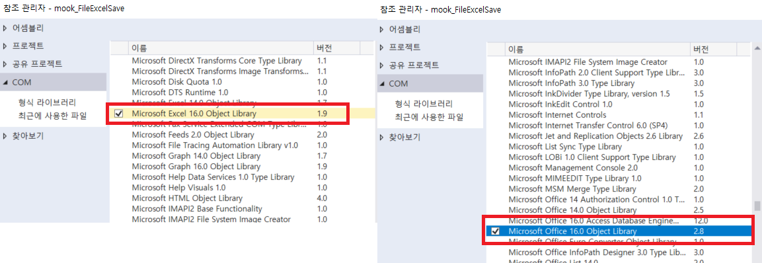Select 최근에 사용한 파일 in right window
The width and height of the screenshot is (762, 263).
click(x=429, y=117)
